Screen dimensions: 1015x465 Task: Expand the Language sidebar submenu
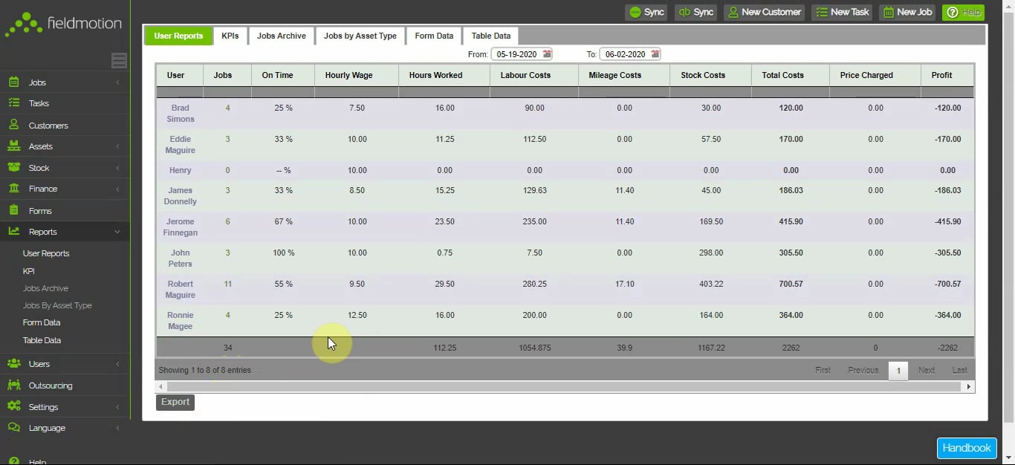117,428
